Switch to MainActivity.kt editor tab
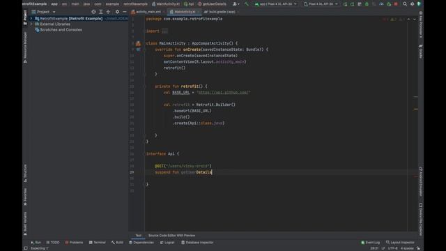446x251 pixels. 184,12
